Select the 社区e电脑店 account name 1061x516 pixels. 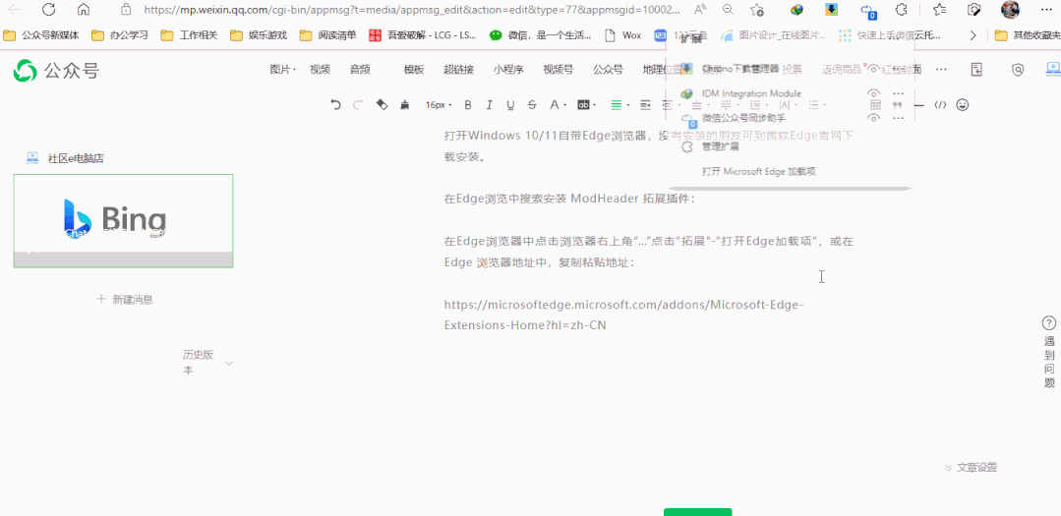point(75,158)
